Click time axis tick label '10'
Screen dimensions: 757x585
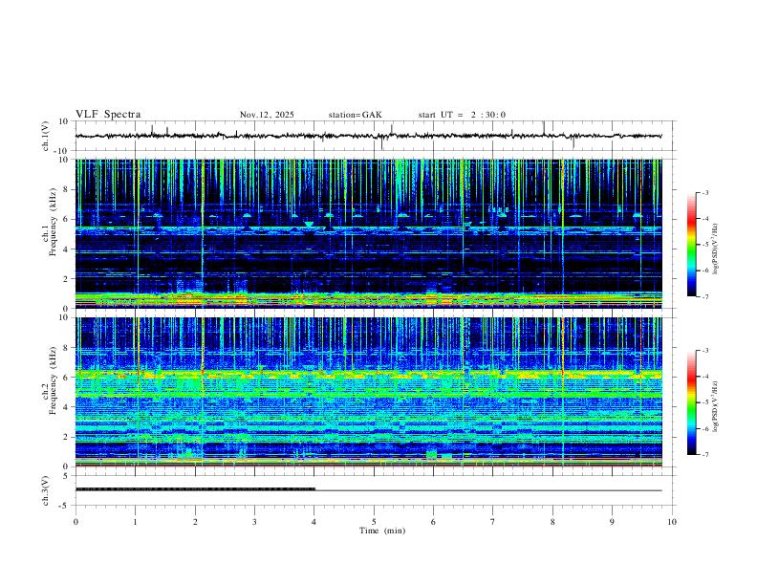point(672,522)
